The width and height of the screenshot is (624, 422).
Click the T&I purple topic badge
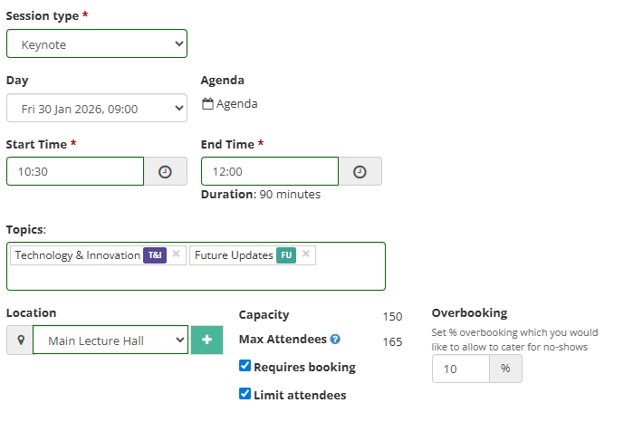155,255
